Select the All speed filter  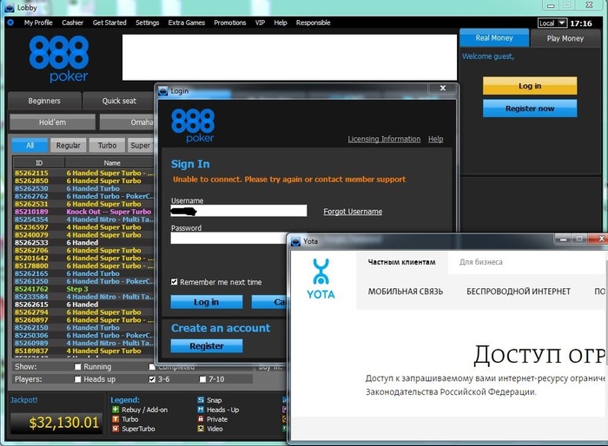[30, 145]
